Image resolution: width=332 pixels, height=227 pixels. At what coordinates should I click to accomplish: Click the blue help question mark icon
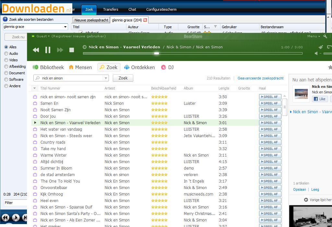click(x=5, y=19)
